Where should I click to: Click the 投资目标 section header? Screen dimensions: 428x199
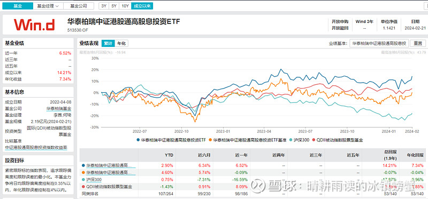click(x=14, y=161)
